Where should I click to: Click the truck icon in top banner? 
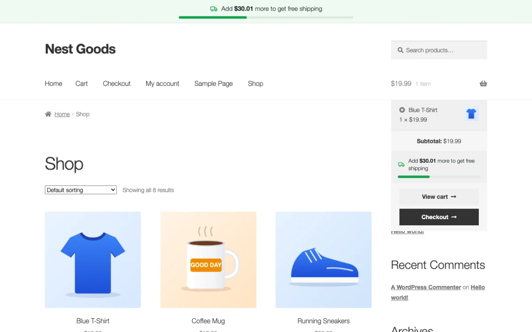point(214,9)
